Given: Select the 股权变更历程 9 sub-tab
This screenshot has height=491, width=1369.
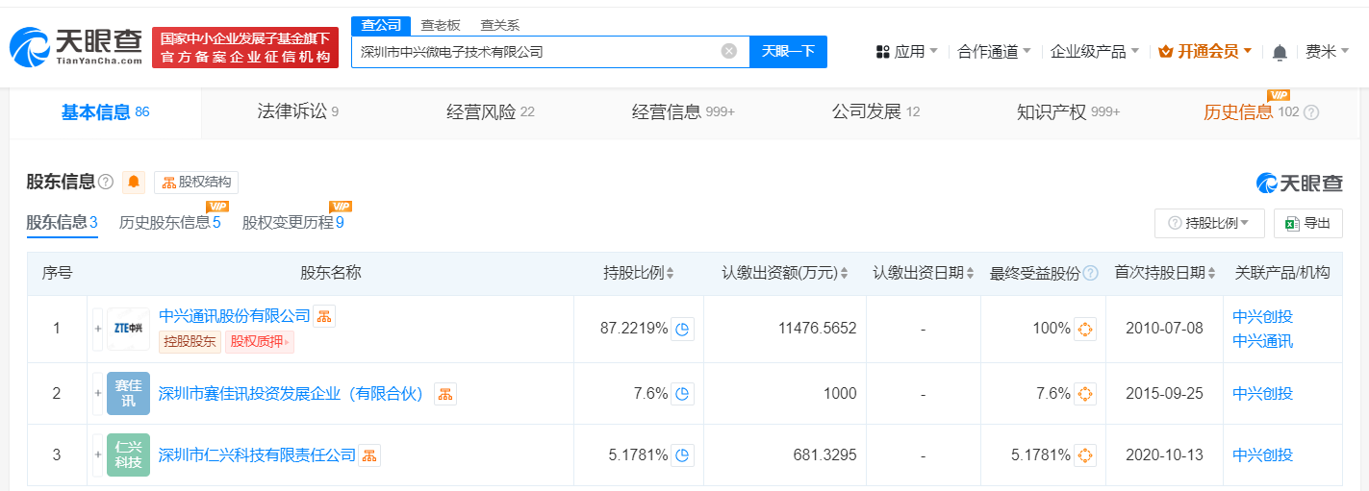Looking at the screenshot, I should pos(292,223).
